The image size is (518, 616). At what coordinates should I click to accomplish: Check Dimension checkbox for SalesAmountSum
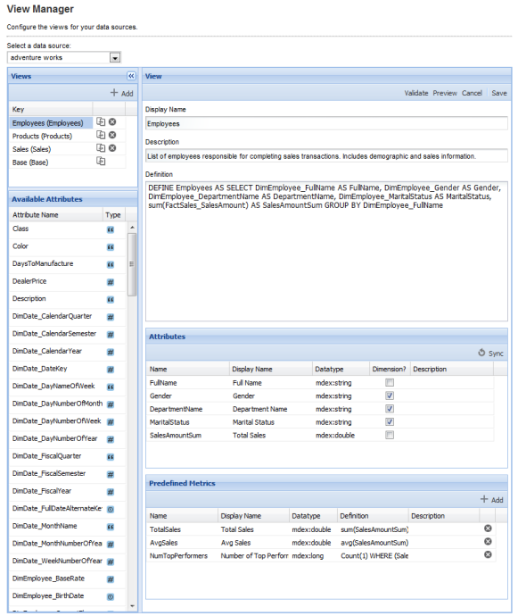click(390, 435)
